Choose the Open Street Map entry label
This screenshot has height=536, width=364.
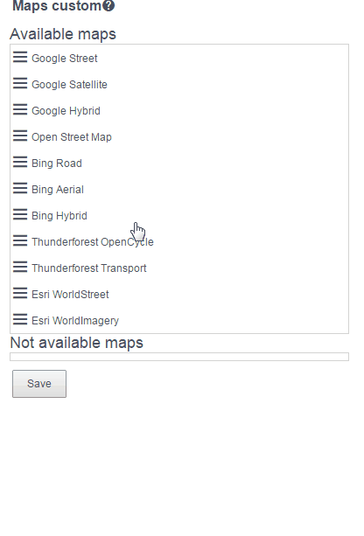click(x=72, y=137)
